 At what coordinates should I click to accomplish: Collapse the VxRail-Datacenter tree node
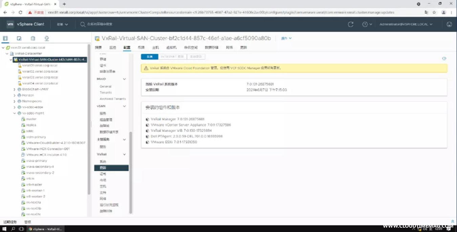(x=7, y=54)
